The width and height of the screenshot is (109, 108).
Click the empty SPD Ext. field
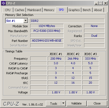(94, 40)
